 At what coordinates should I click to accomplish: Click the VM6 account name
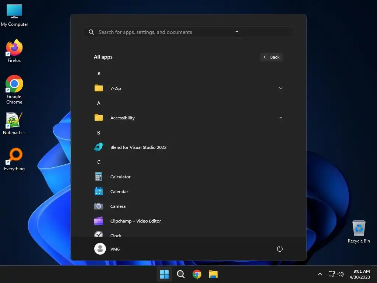[115, 249]
